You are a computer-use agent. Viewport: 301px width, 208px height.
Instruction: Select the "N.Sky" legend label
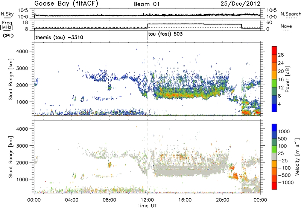coord(7,14)
